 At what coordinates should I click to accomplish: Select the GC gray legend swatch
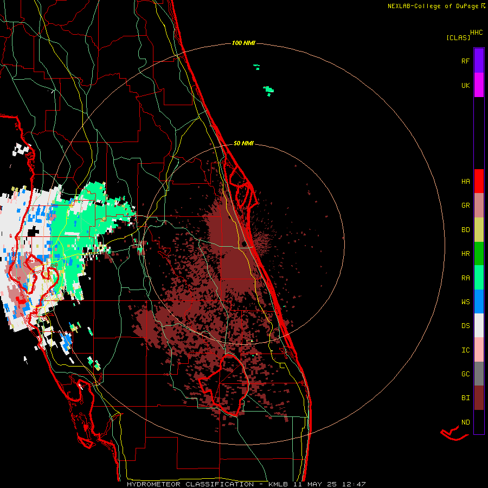coord(479,374)
